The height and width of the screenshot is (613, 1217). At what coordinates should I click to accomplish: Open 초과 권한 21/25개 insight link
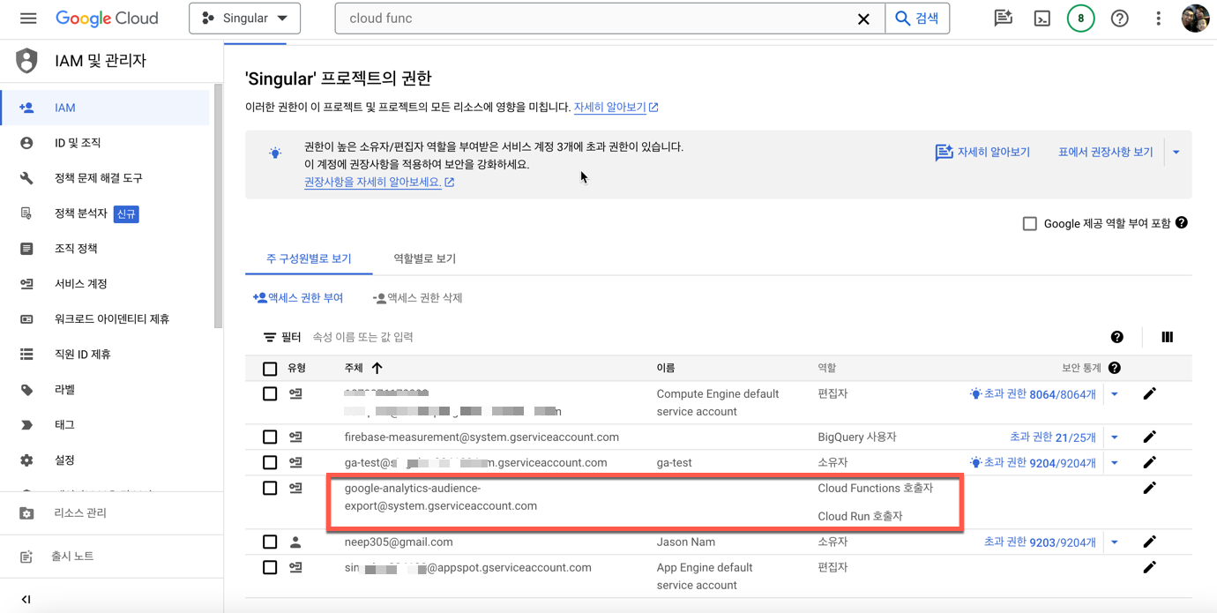pyautogui.click(x=1053, y=437)
